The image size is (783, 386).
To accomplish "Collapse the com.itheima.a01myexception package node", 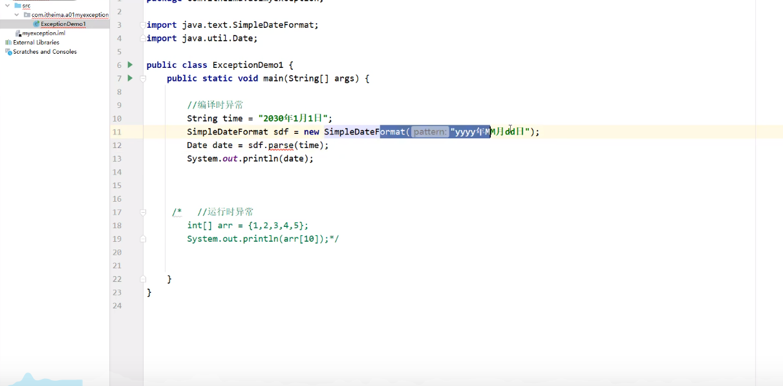I will [x=16, y=15].
